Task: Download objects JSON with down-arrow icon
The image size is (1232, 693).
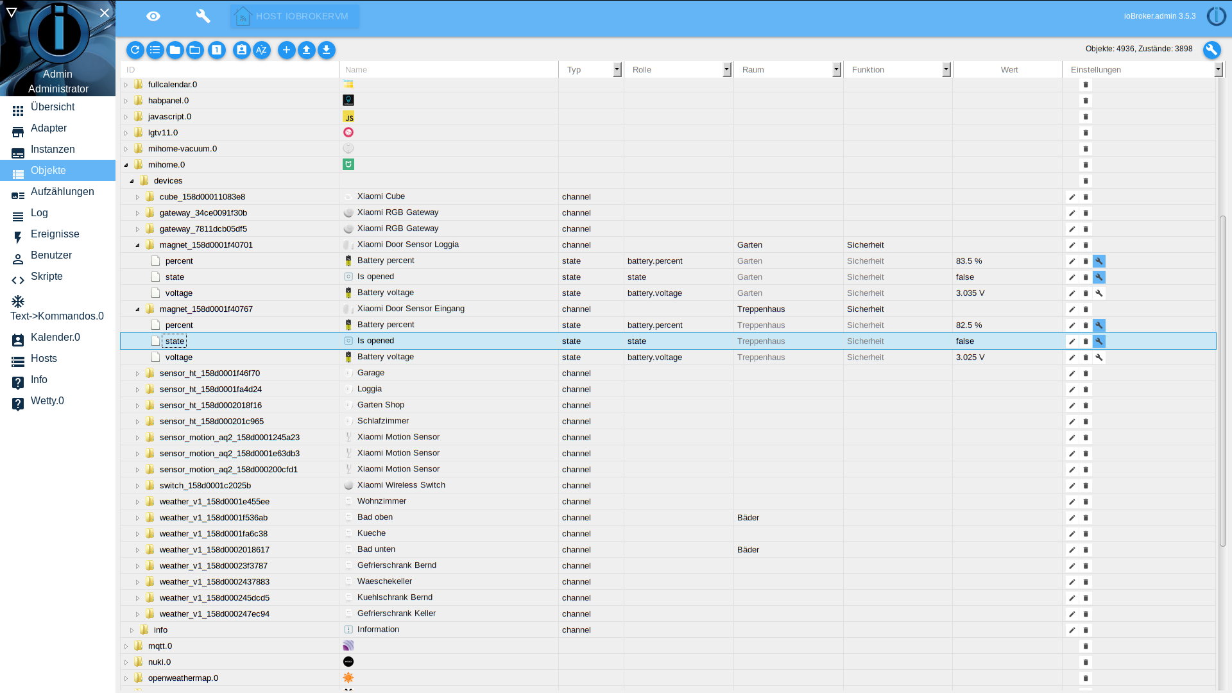Action: pos(326,50)
